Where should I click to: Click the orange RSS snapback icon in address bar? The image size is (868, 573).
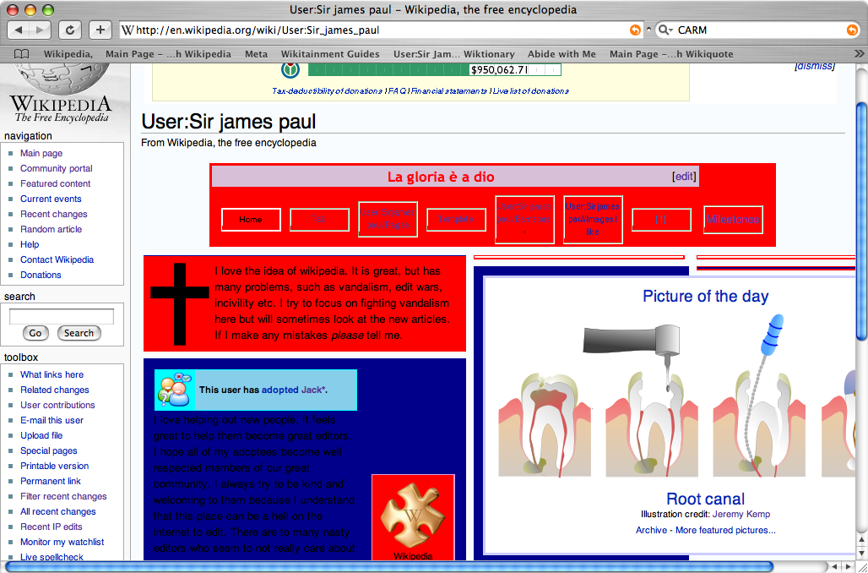635,30
